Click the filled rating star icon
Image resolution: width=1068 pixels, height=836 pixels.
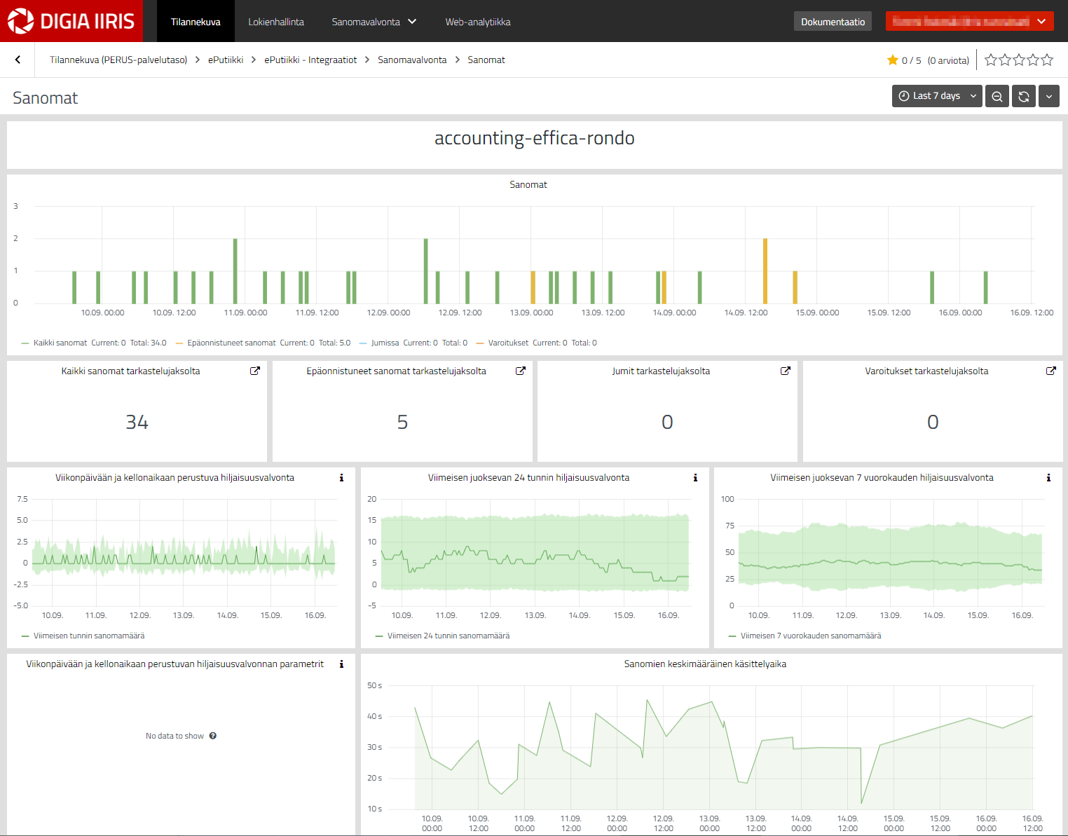893,60
